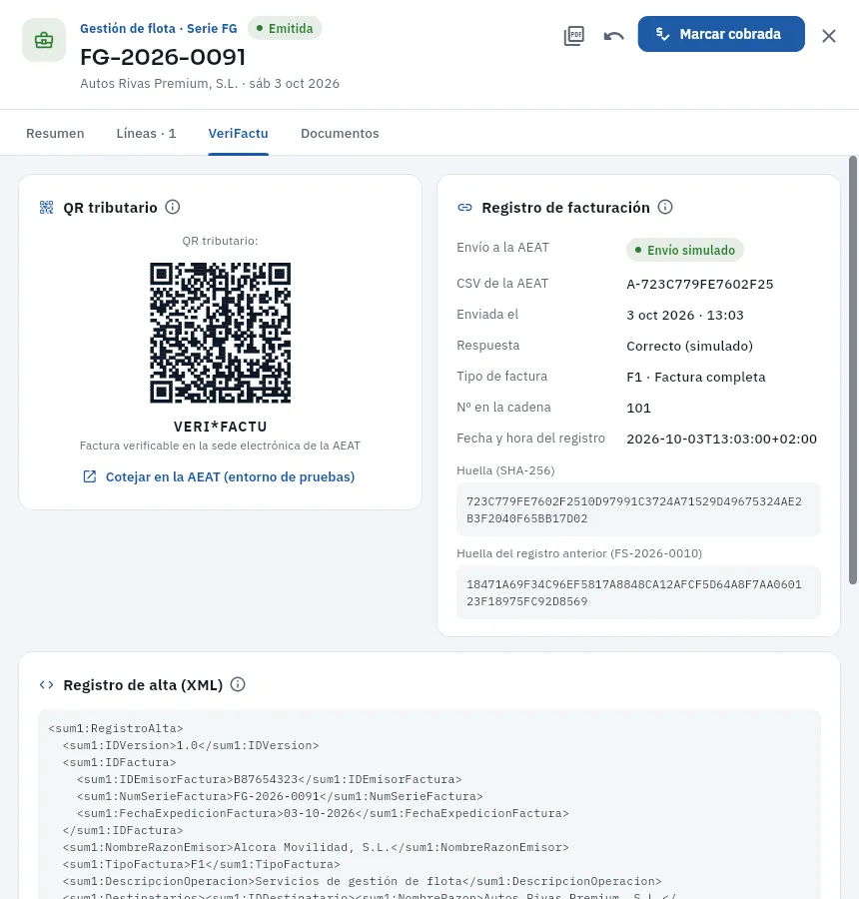Show info for Registro de alta (XML)
This screenshot has width=859, height=899.
(238, 684)
